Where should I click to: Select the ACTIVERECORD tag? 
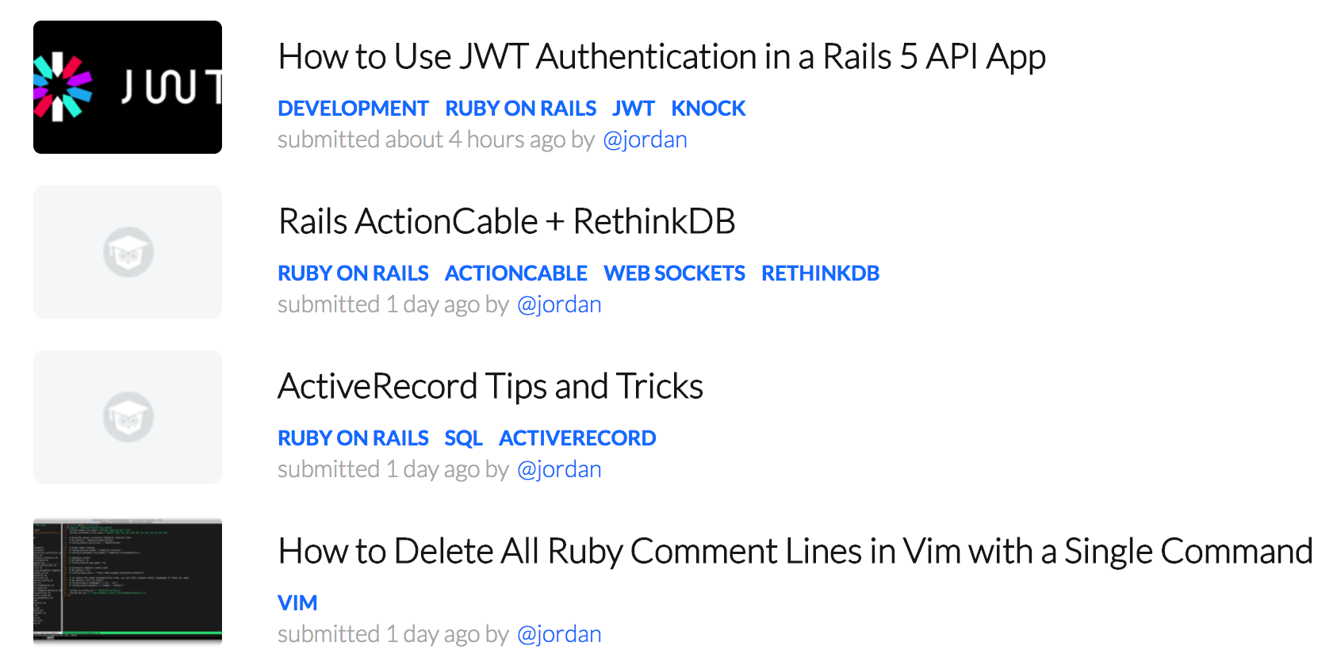(x=577, y=438)
